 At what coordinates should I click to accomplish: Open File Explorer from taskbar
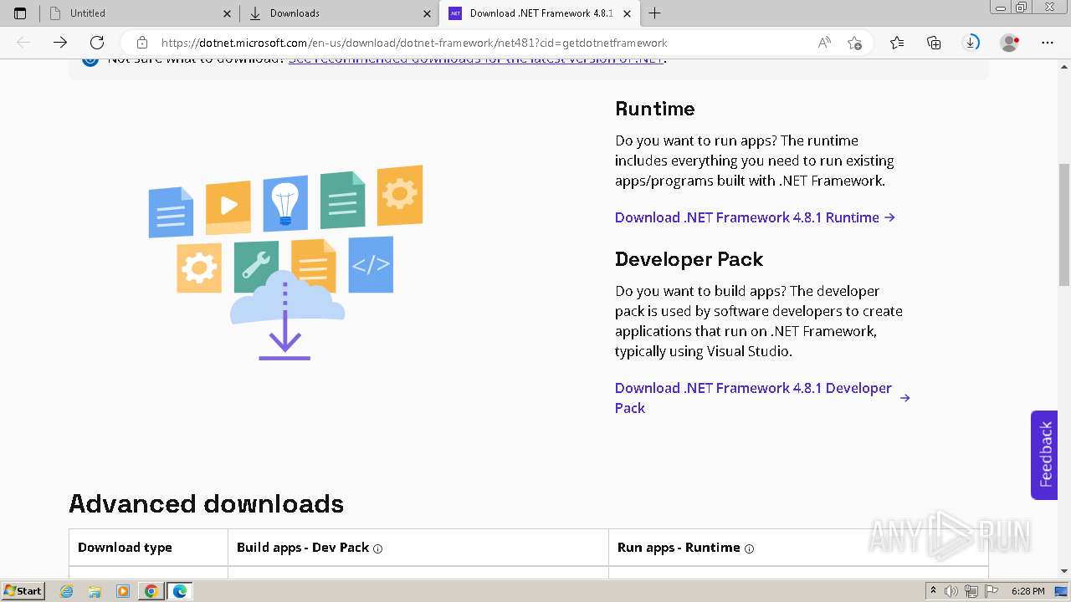(x=95, y=591)
